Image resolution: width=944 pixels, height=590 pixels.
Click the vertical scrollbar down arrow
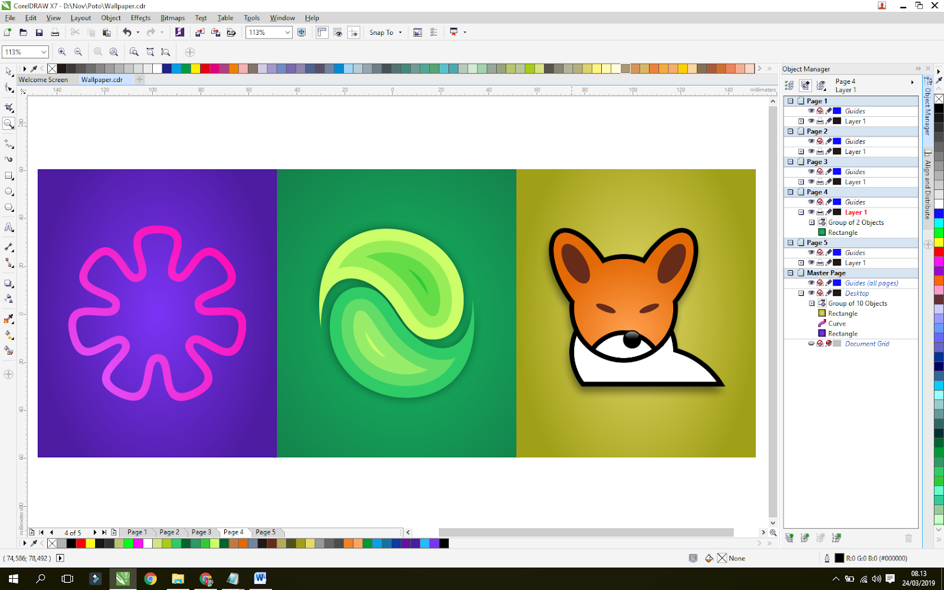773,523
